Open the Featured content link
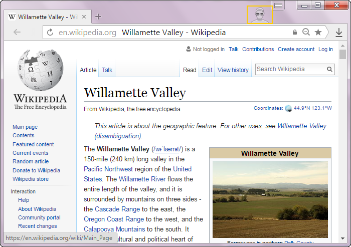Screen dimensions: 351x247 pyautogui.click(x=33, y=144)
